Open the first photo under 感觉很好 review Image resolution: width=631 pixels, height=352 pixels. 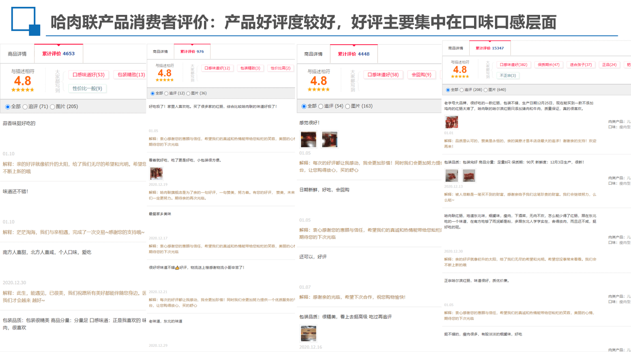point(308,139)
